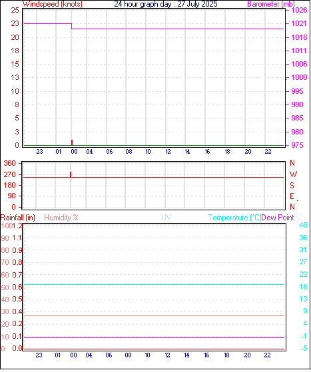
Task: Click the 0.8 rainfall scale value
Action: 17,262
